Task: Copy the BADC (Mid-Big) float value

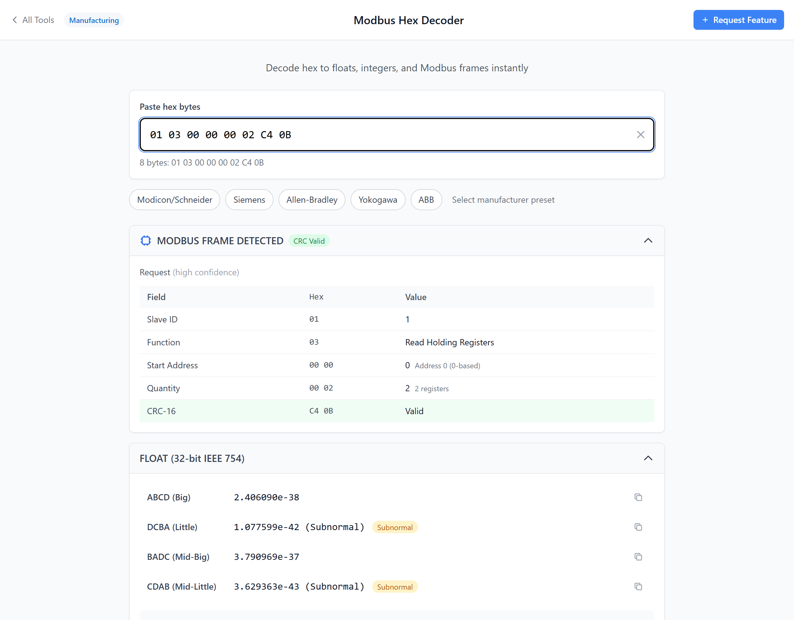Action: pyautogui.click(x=638, y=556)
